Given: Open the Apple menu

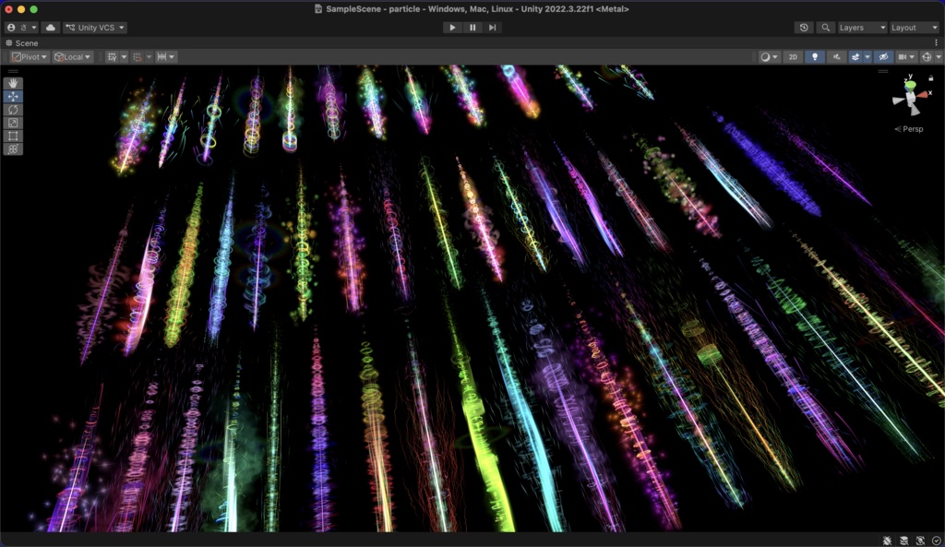Looking at the screenshot, I should pyautogui.click(x=10, y=27).
